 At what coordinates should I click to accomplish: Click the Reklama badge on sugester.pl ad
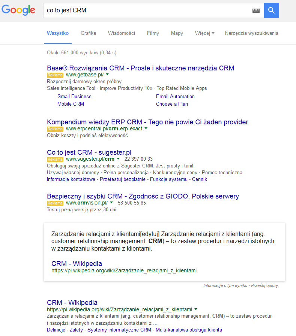(55, 160)
